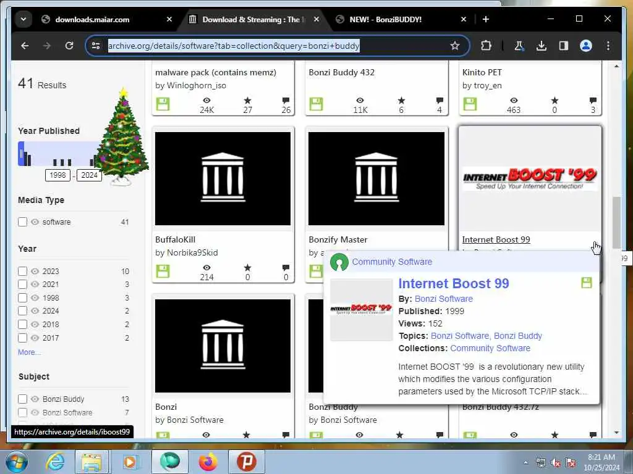Expand more years with the More... link
This screenshot has height=474, width=633.
click(29, 352)
